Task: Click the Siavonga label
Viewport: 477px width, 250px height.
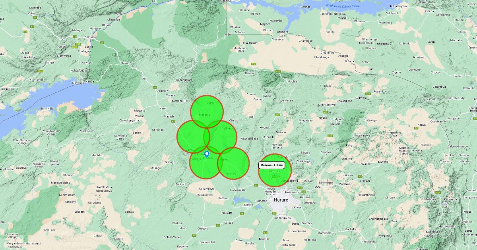Action: (x=78, y=83)
